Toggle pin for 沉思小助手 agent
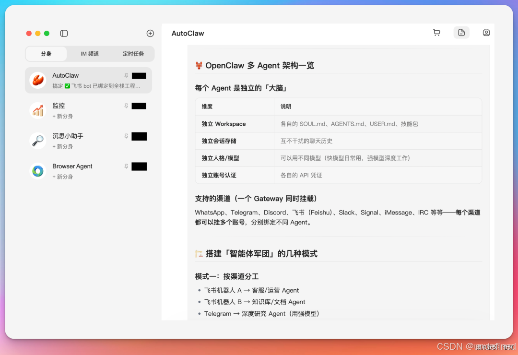 coord(126,136)
